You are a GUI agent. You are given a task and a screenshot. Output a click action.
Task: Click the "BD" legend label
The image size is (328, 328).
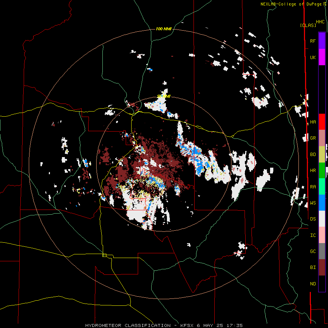tap(313, 155)
